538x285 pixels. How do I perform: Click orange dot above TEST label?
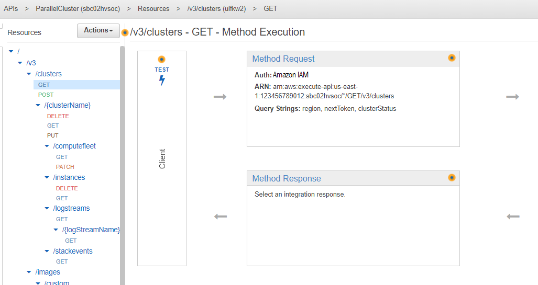(x=162, y=60)
